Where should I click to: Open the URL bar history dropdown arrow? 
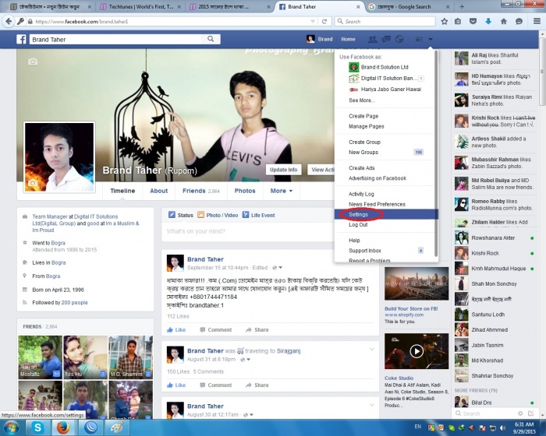[312, 21]
